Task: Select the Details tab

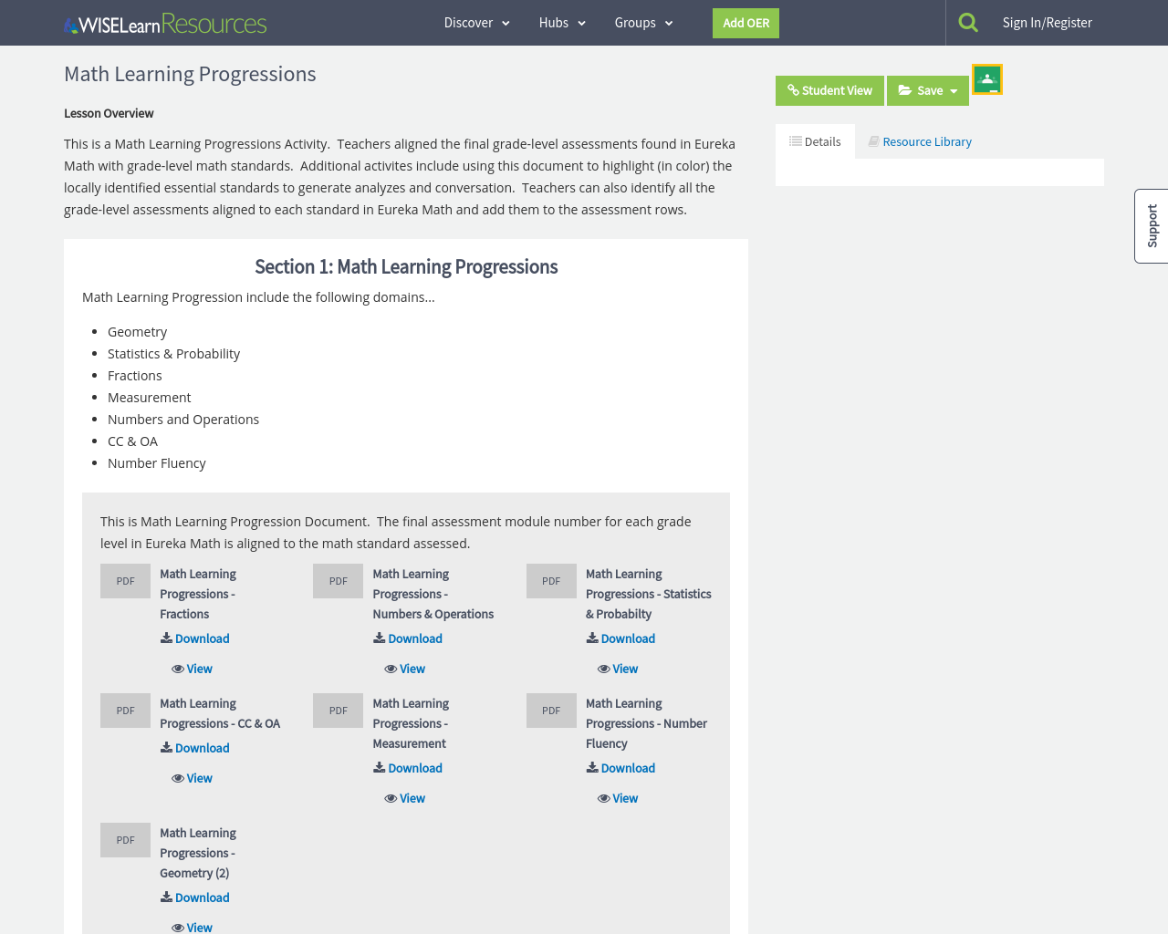Action: (815, 140)
